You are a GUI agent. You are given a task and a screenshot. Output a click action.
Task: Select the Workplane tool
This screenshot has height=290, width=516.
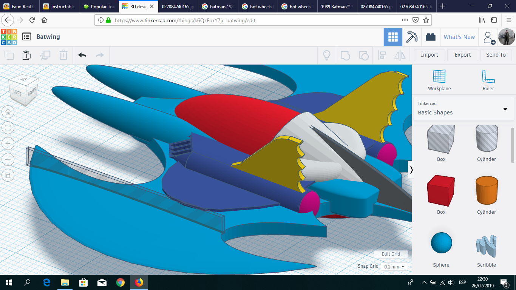439,80
